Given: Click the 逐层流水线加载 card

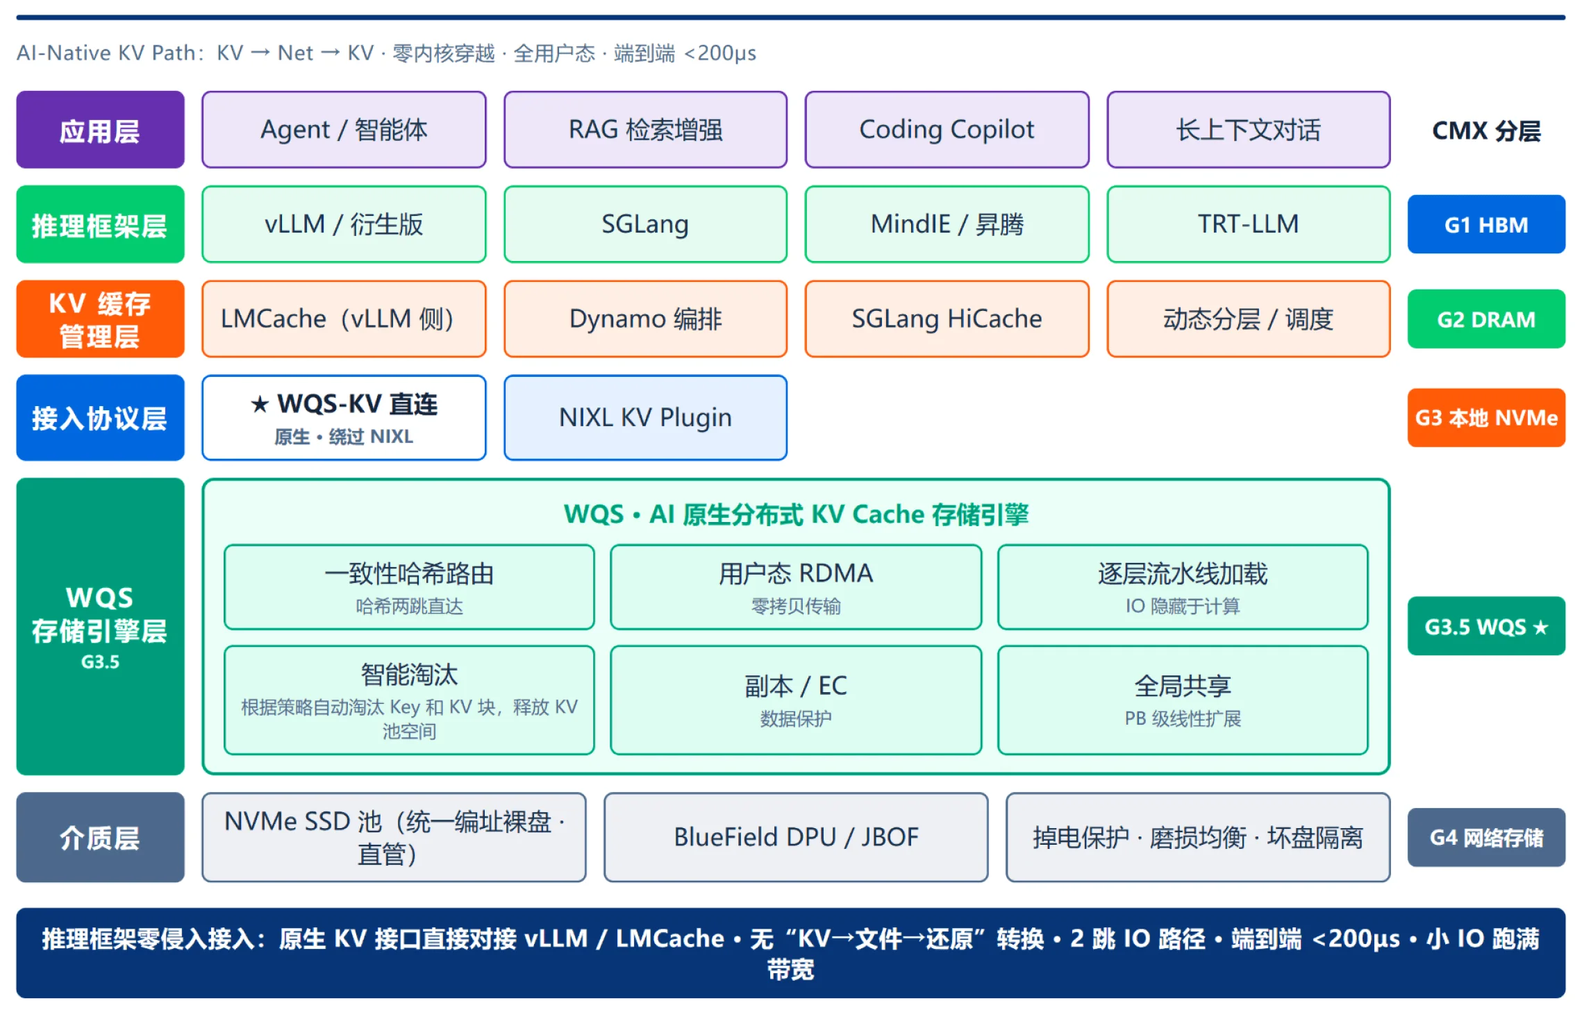Looking at the screenshot, I should pos(1183,587).
